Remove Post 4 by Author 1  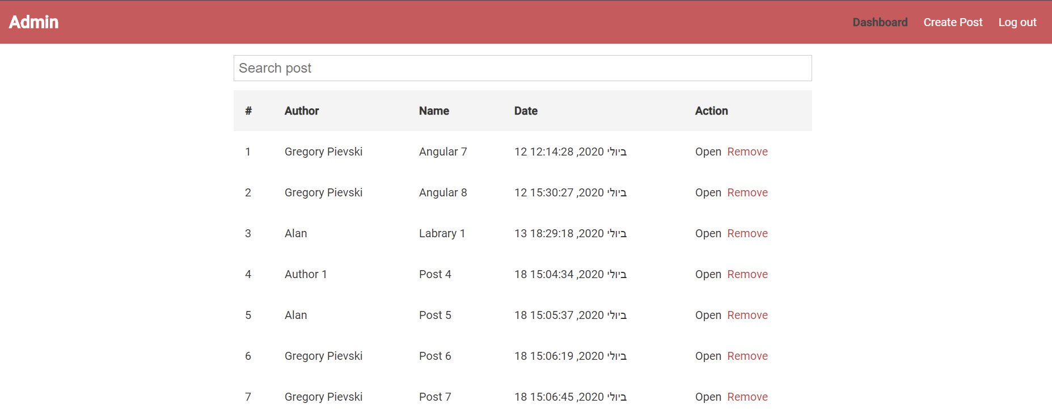pos(747,274)
